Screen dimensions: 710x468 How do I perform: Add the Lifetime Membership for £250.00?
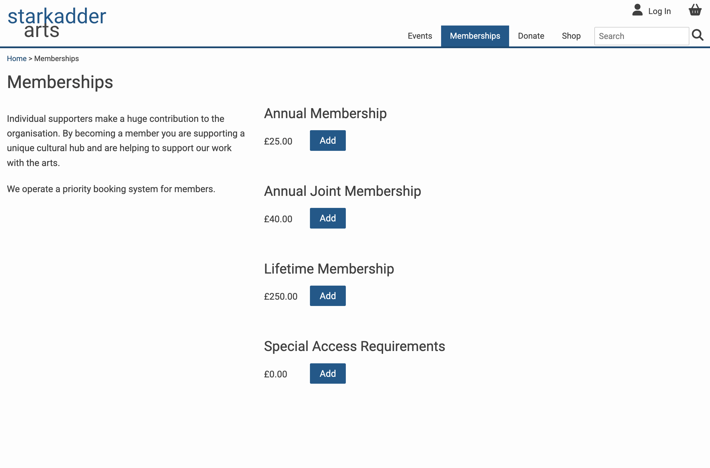coord(328,296)
